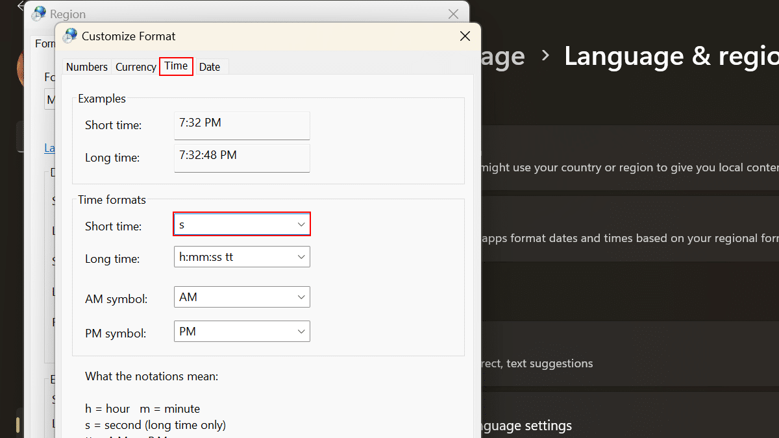Click the Customize Format globe icon
Screen dimensions: 779x438
click(x=70, y=36)
